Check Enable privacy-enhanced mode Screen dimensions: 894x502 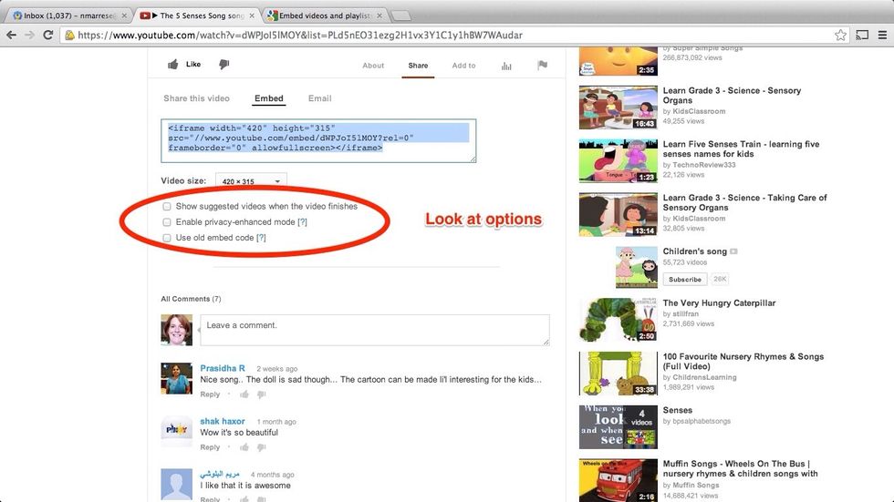coord(166,222)
